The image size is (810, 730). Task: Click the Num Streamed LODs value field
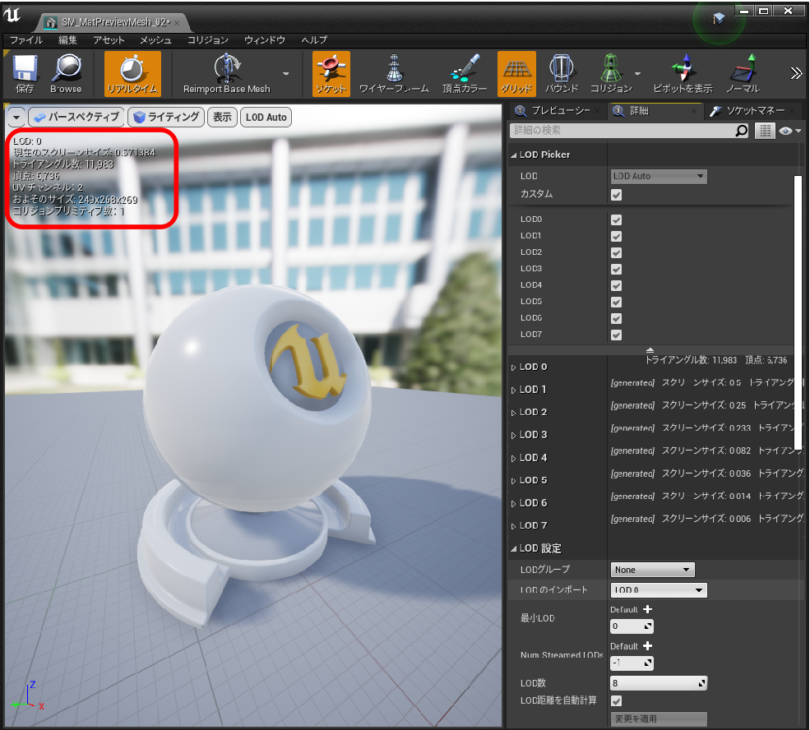[x=632, y=663]
